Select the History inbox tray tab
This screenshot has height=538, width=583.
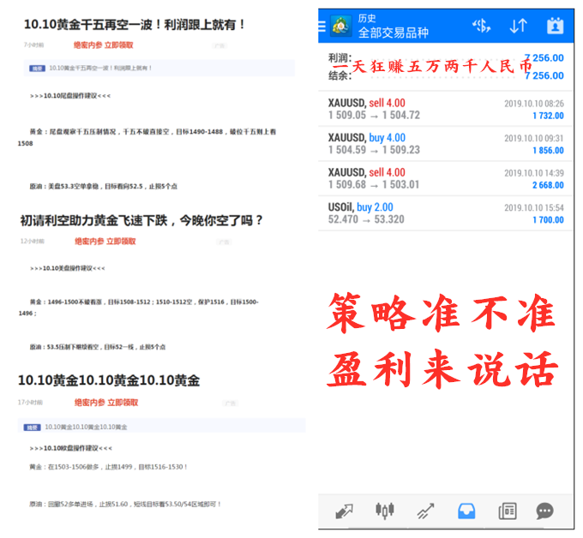[x=466, y=511]
